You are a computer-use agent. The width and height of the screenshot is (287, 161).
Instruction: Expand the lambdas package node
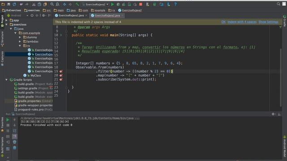[20, 42]
